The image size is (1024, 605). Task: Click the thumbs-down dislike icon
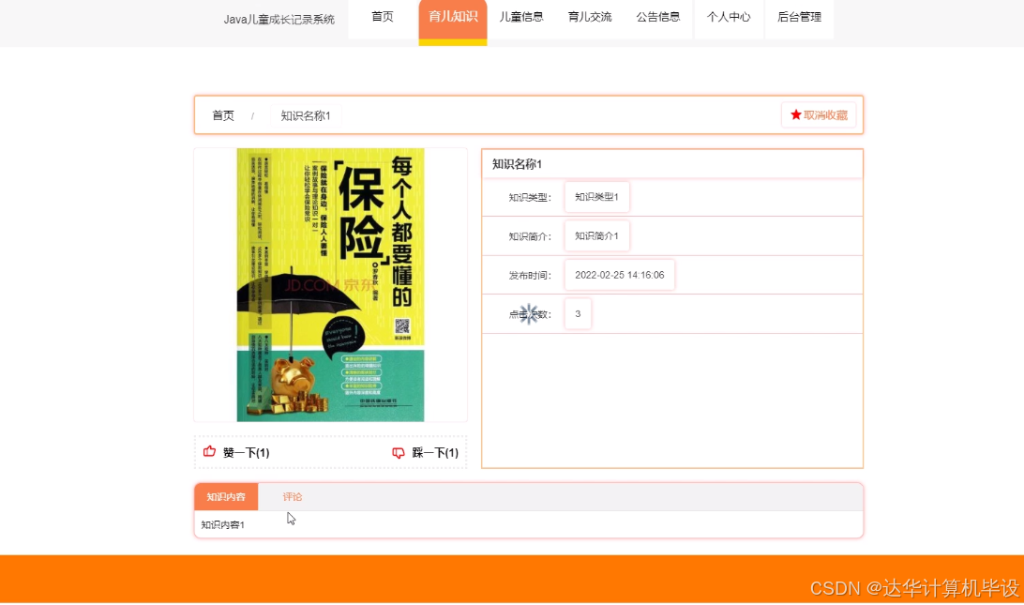[398, 453]
